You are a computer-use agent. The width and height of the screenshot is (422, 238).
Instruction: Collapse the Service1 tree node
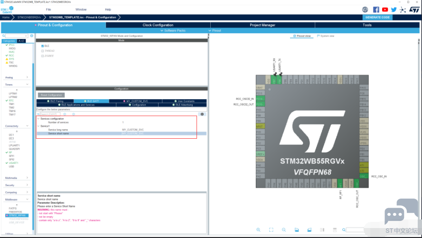tap(38, 126)
